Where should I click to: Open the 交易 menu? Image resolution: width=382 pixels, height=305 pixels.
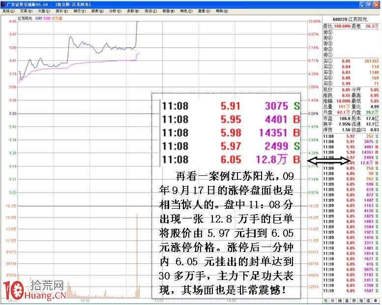[26, 11]
